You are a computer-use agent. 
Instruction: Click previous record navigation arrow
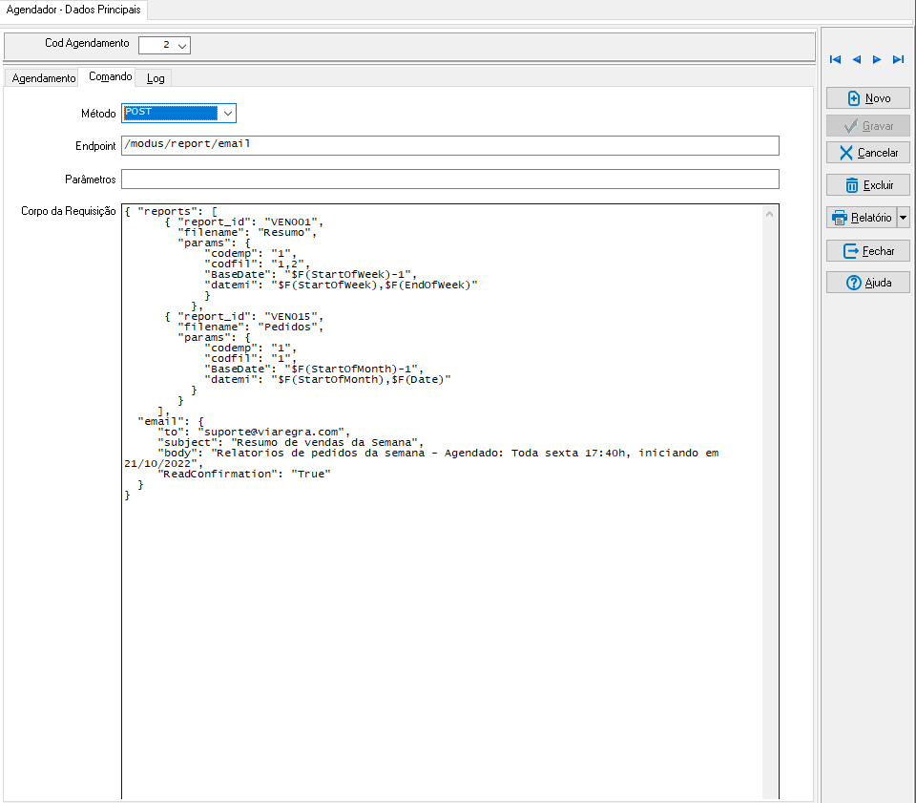[x=856, y=60]
